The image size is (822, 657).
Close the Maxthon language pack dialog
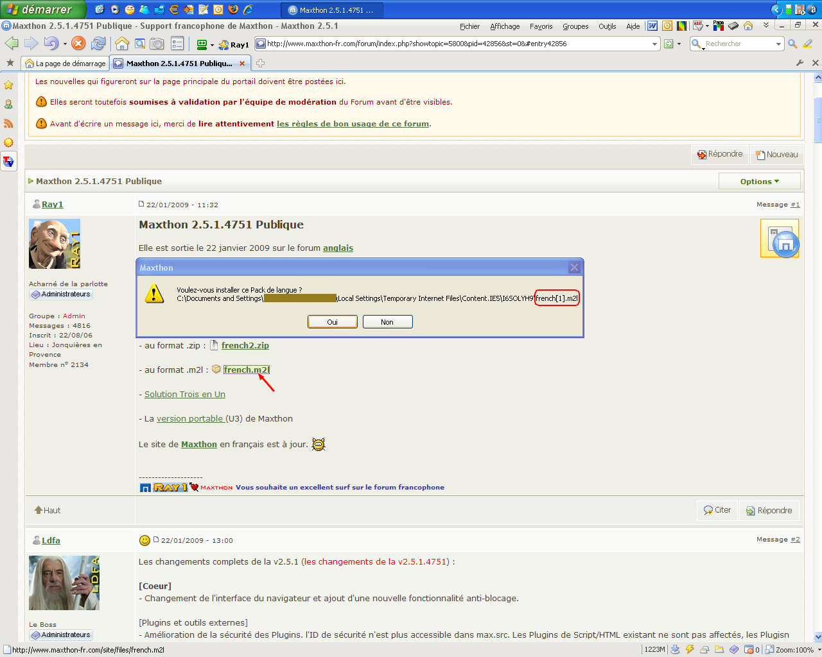pos(575,268)
